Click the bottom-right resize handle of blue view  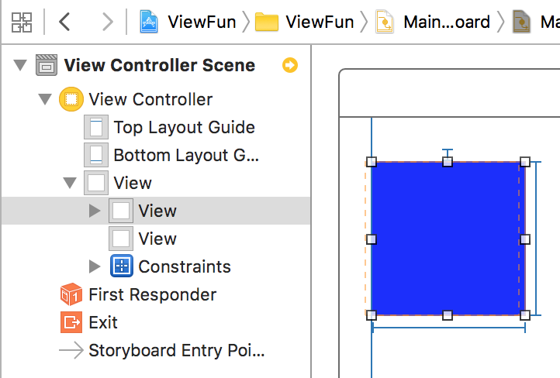pos(525,315)
